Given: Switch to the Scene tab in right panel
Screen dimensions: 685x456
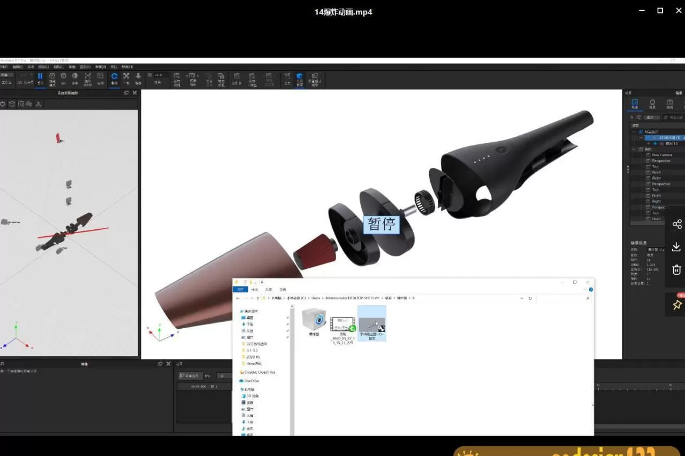Looking at the screenshot, I should click(634, 104).
